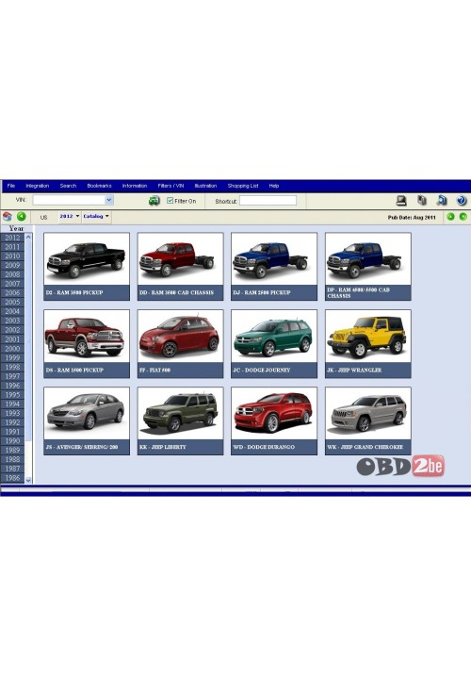Select the JS - AVENGER/SEBRING/200 thumbnail
471x676 pixels.
click(87, 420)
